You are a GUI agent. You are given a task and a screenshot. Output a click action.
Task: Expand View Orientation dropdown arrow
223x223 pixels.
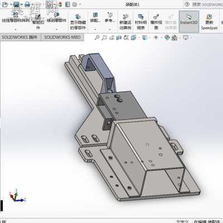click(139, 38)
